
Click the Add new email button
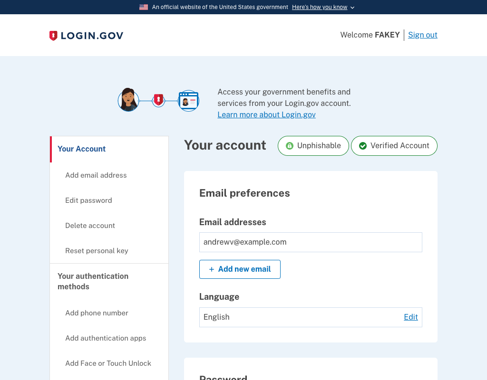240,269
